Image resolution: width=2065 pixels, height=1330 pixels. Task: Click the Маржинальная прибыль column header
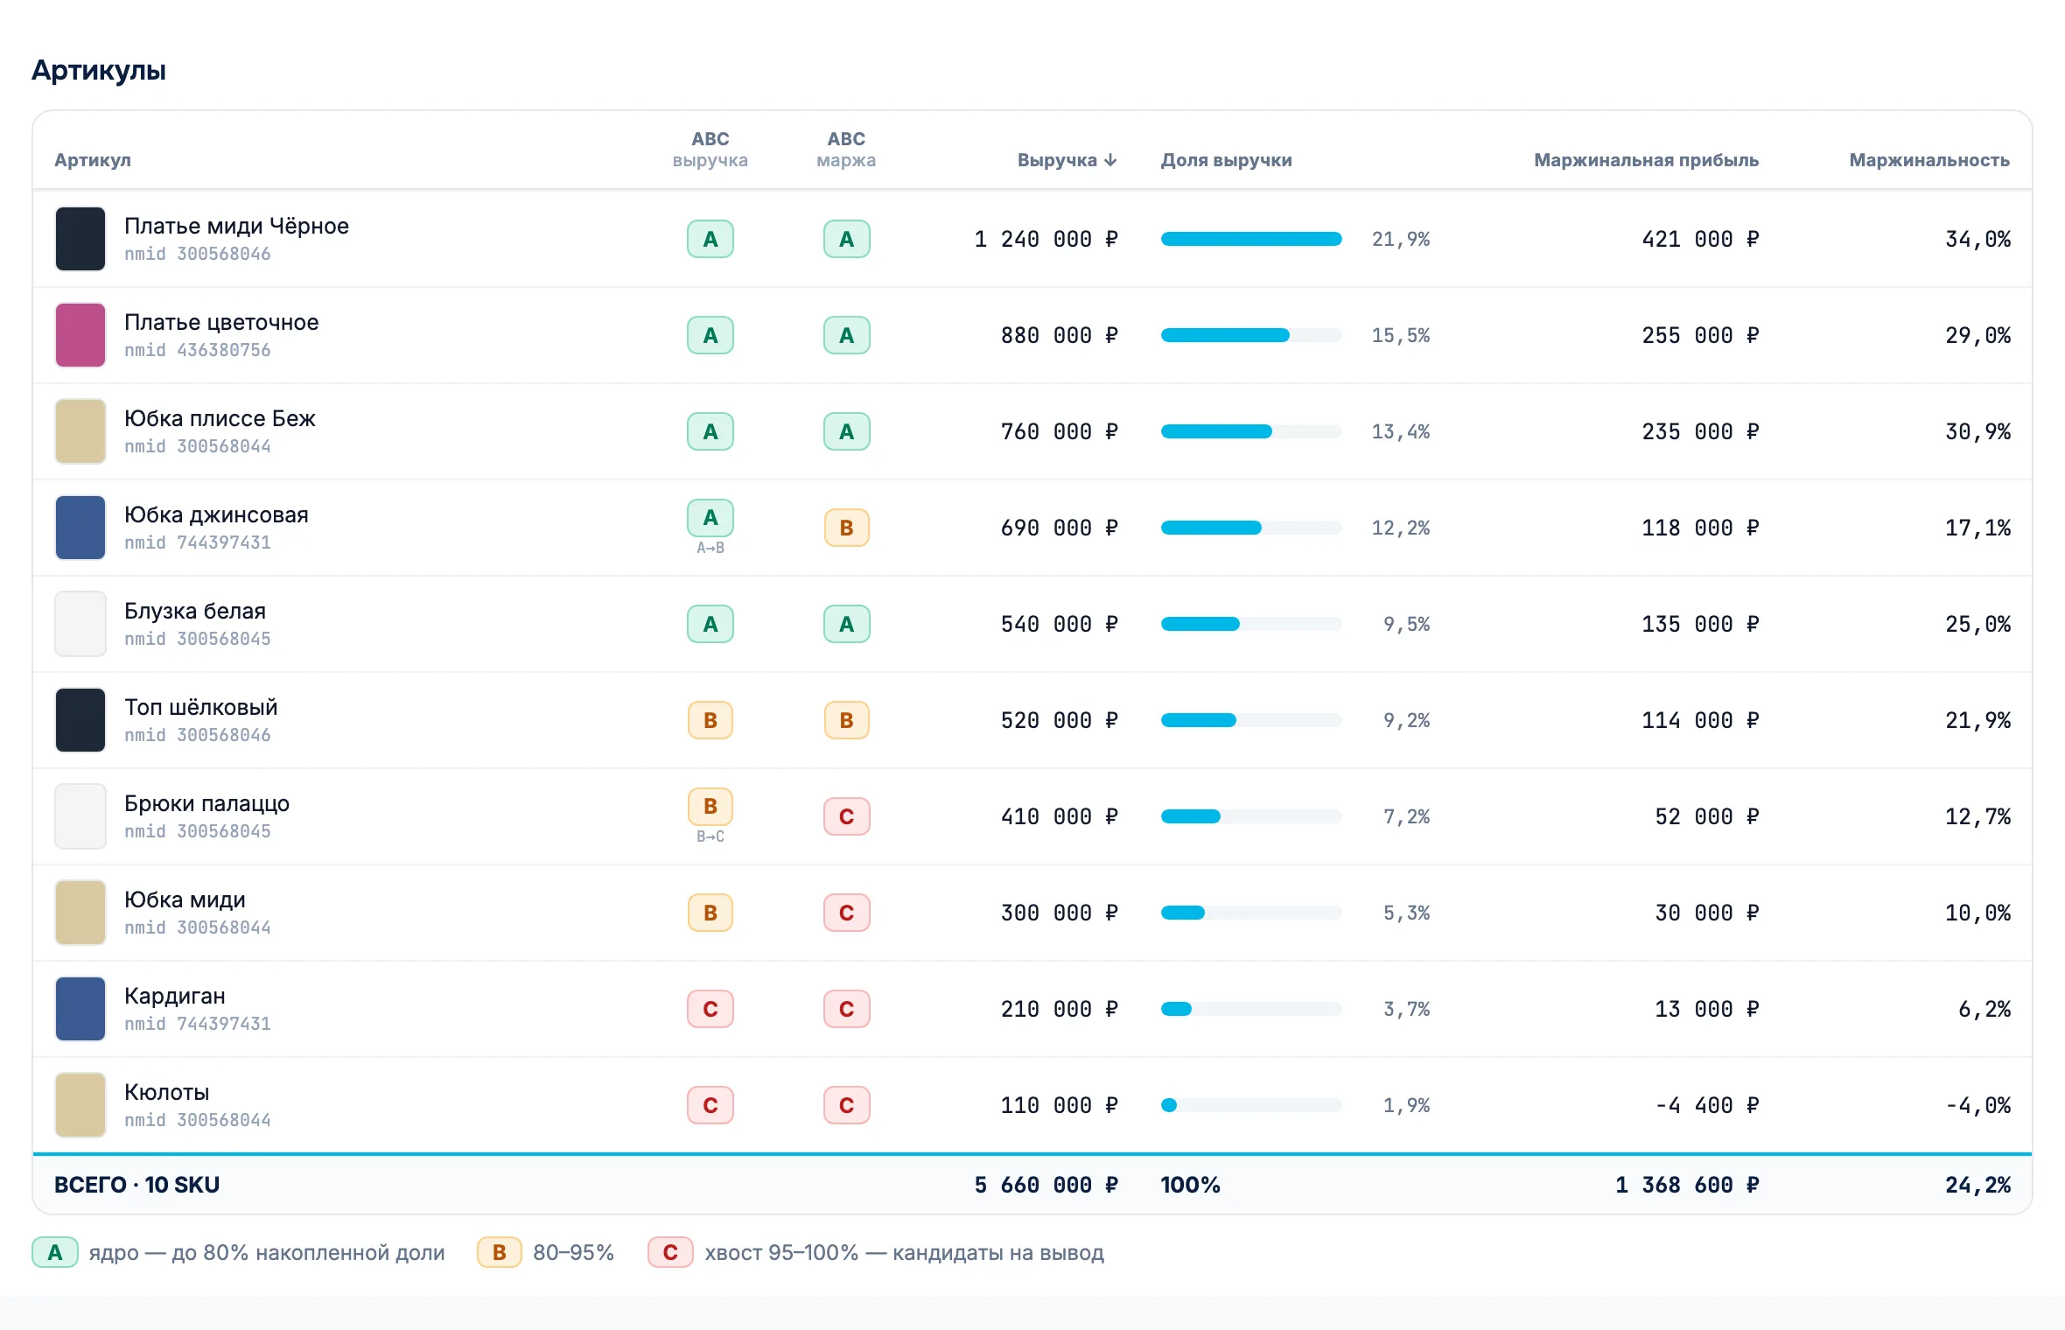(1646, 160)
